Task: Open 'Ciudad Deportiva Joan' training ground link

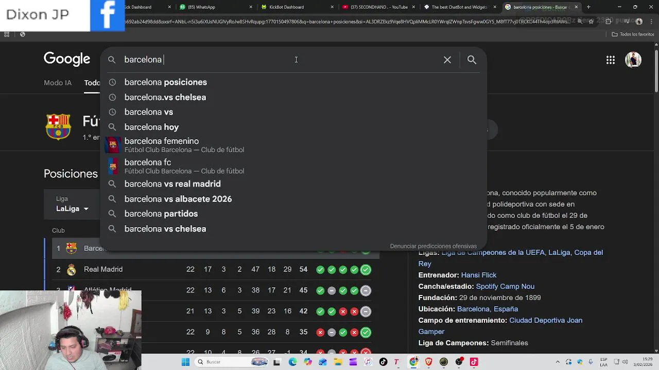Action: click(546, 320)
